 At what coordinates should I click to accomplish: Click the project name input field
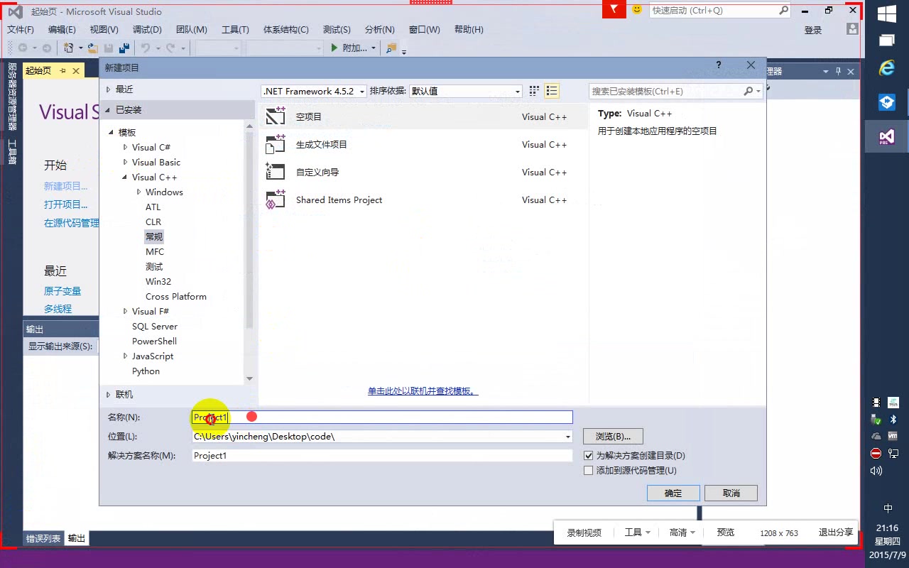click(382, 417)
